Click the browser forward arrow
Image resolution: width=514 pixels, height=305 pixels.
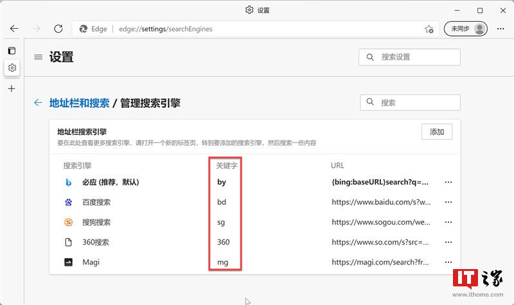pyautogui.click(x=37, y=29)
